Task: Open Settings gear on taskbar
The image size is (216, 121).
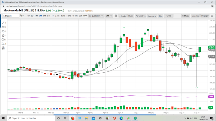Action: (100, 118)
